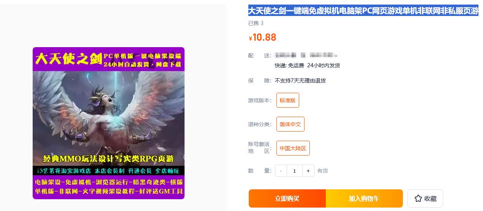Decrease quantity with the minus button
Screen dimensions: 483x211
(281, 171)
